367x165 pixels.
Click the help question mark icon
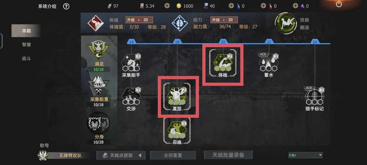point(66,6)
